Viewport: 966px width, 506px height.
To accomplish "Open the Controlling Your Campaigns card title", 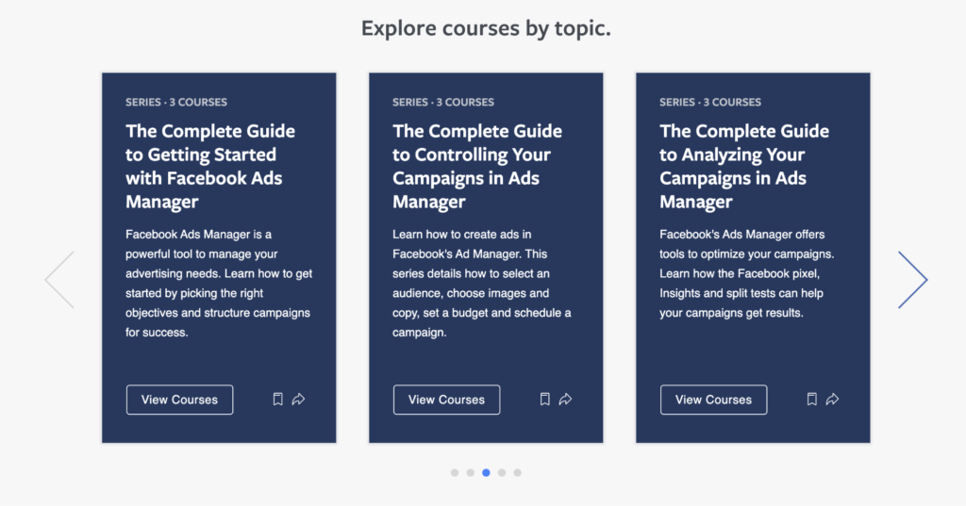I will pyautogui.click(x=477, y=166).
